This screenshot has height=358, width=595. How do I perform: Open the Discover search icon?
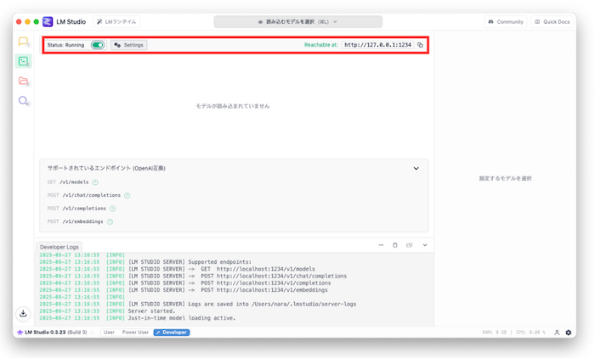[23, 100]
